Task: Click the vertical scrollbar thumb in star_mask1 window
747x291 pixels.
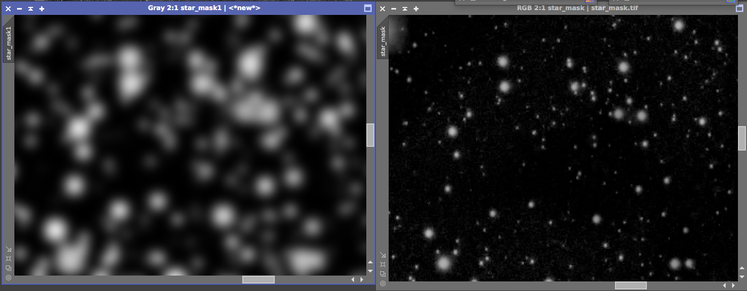Action: pyautogui.click(x=371, y=135)
